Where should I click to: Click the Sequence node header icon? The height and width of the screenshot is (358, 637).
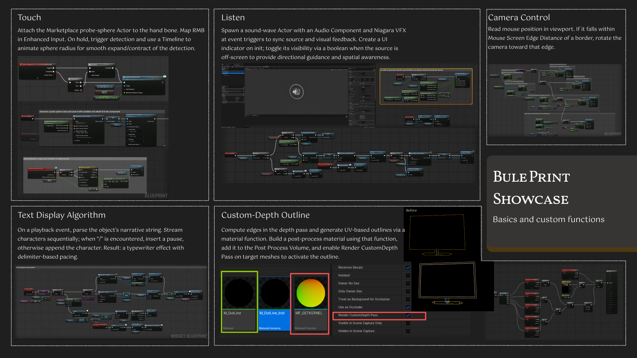click(70, 79)
